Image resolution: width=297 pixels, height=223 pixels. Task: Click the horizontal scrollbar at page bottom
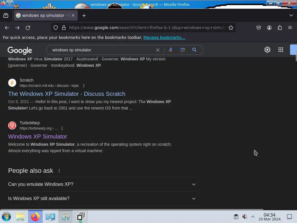[x=132, y=209]
